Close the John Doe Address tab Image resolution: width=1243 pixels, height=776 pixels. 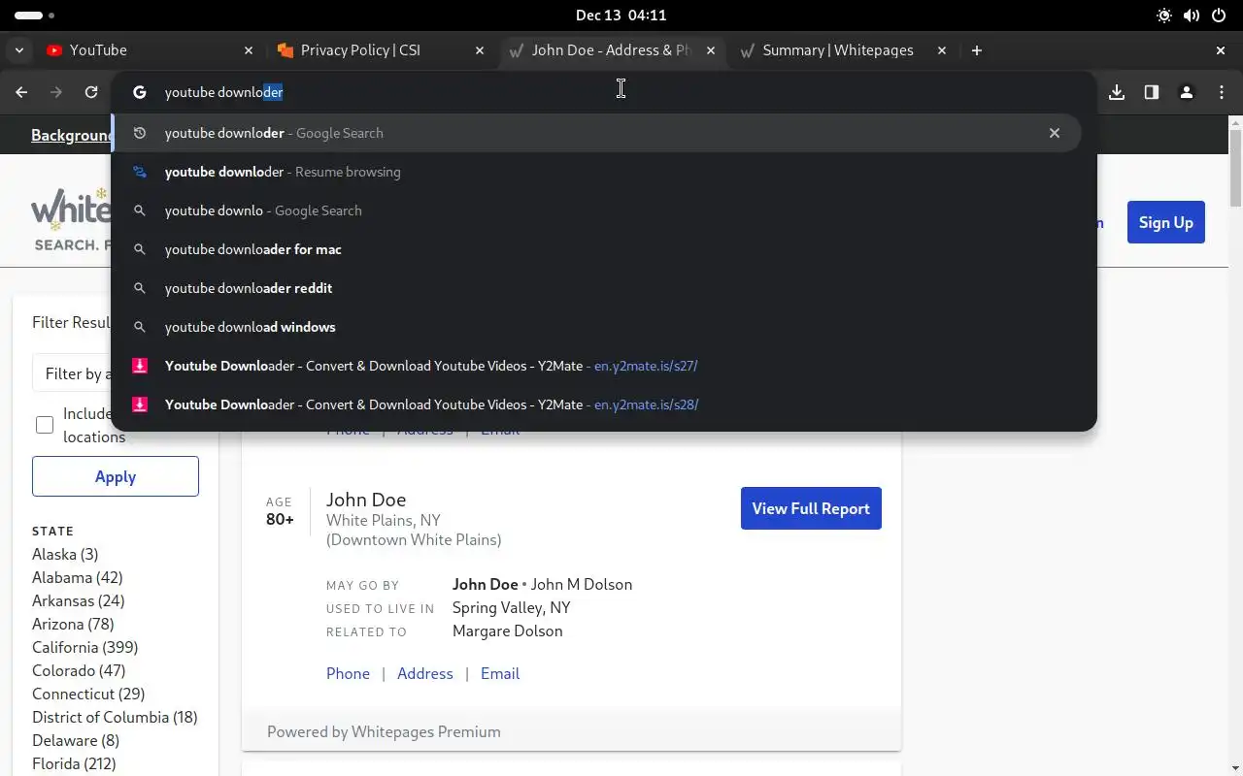pos(711,50)
